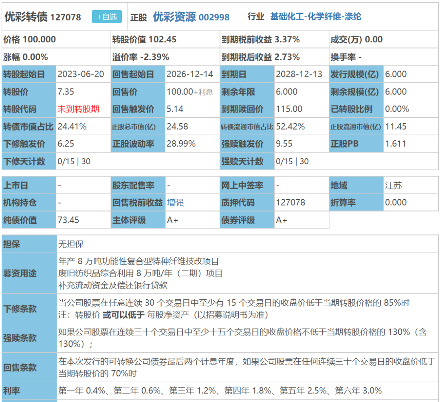Select the 转债市值占比 value 24.41%

(72, 126)
